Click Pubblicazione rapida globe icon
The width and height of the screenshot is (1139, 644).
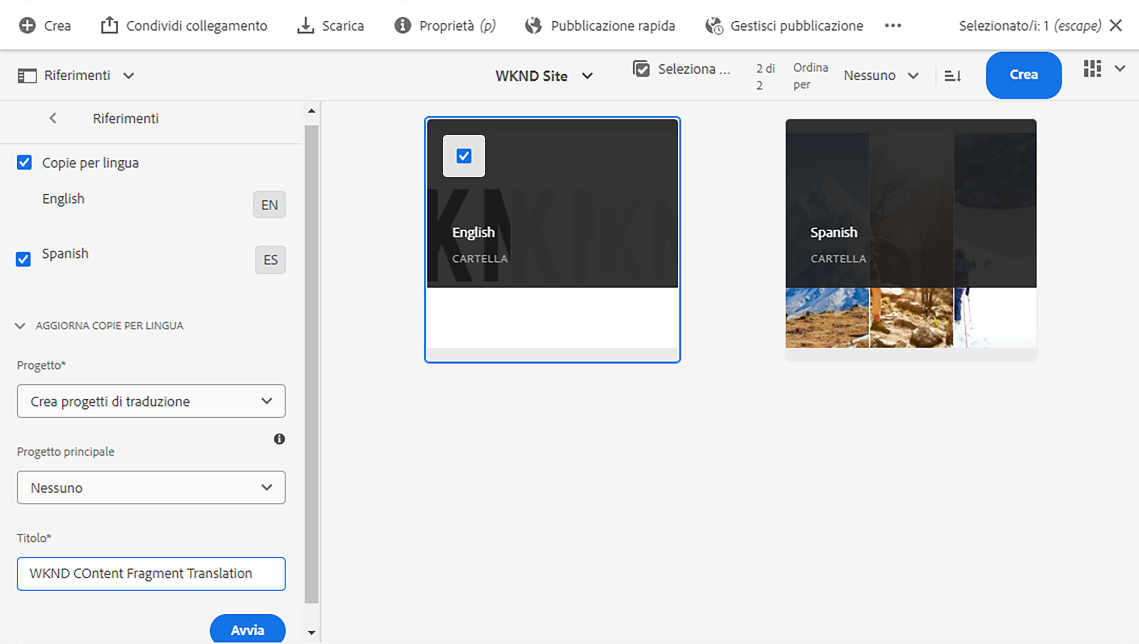coord(533,25)
